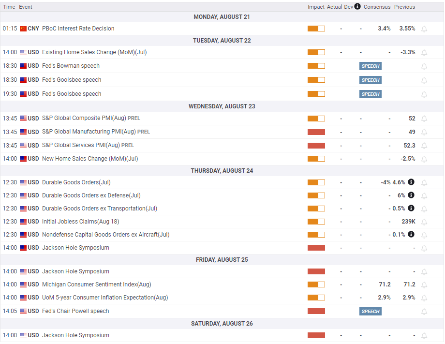Image resolution: width=445 pixels, height=344 pixels.
Task: Click info icon next to ex Transportation 0.5%
Action: coord(411,208)
